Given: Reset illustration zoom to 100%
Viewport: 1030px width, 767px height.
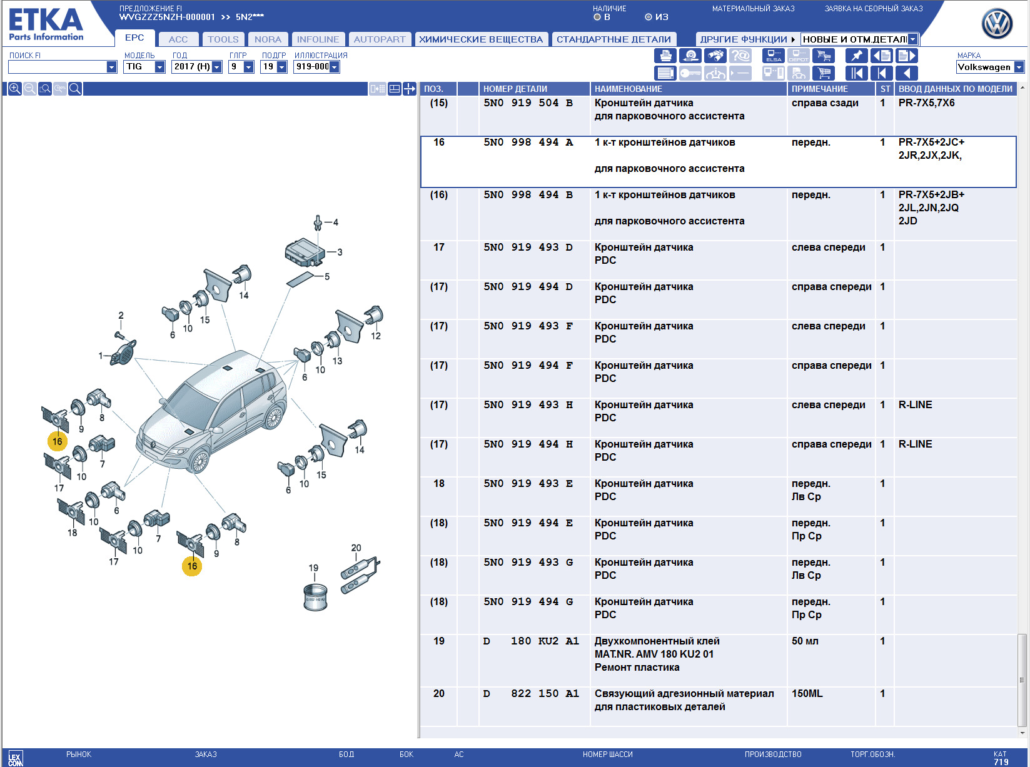Looking at the screenshot, I should click(x=60, y=89).
